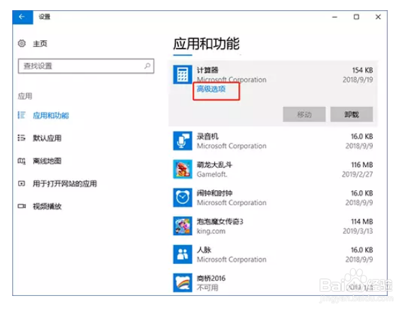Click the 2019/3/13 install date
417x313 pixels.
[358, 231]
